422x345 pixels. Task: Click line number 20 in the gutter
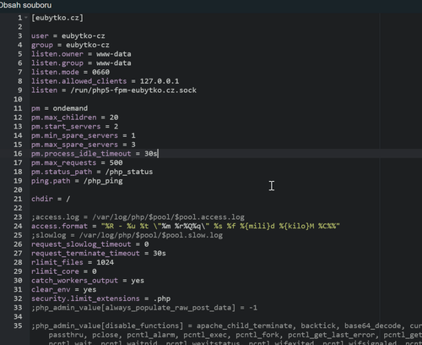18,189
